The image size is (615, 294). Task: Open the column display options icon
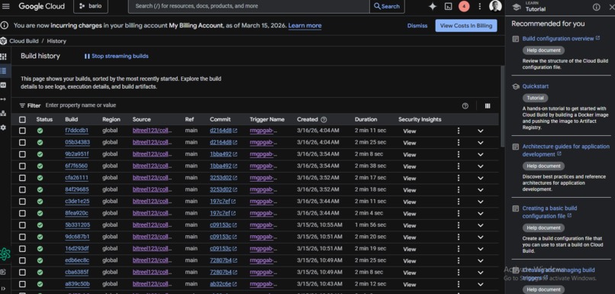(488, 105)
